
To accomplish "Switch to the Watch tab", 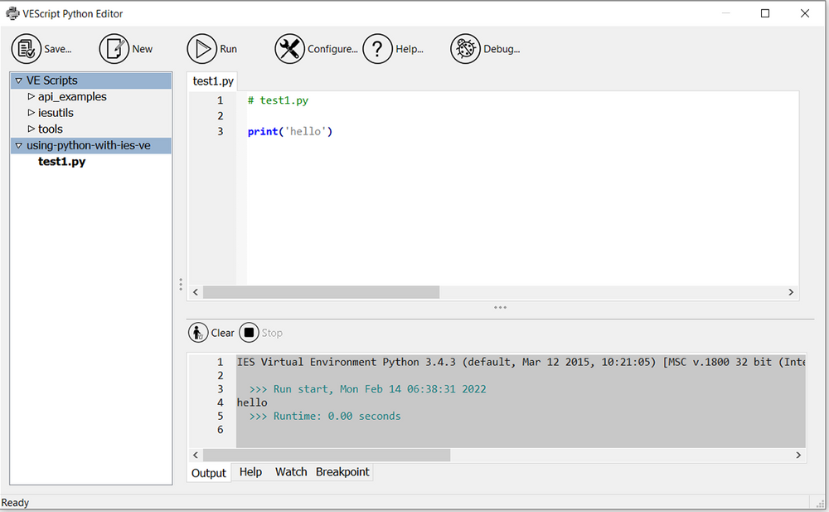I will [291, 471].
